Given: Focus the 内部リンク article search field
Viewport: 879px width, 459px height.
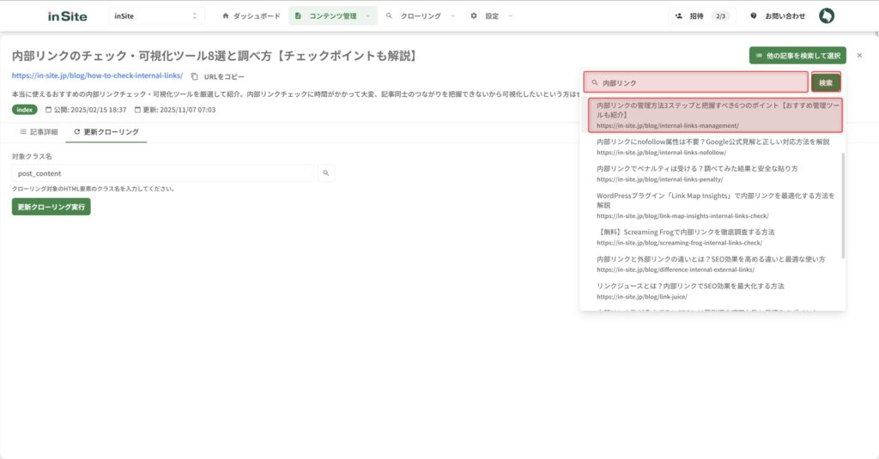Looking at the screenshot, I should [695, 82].
